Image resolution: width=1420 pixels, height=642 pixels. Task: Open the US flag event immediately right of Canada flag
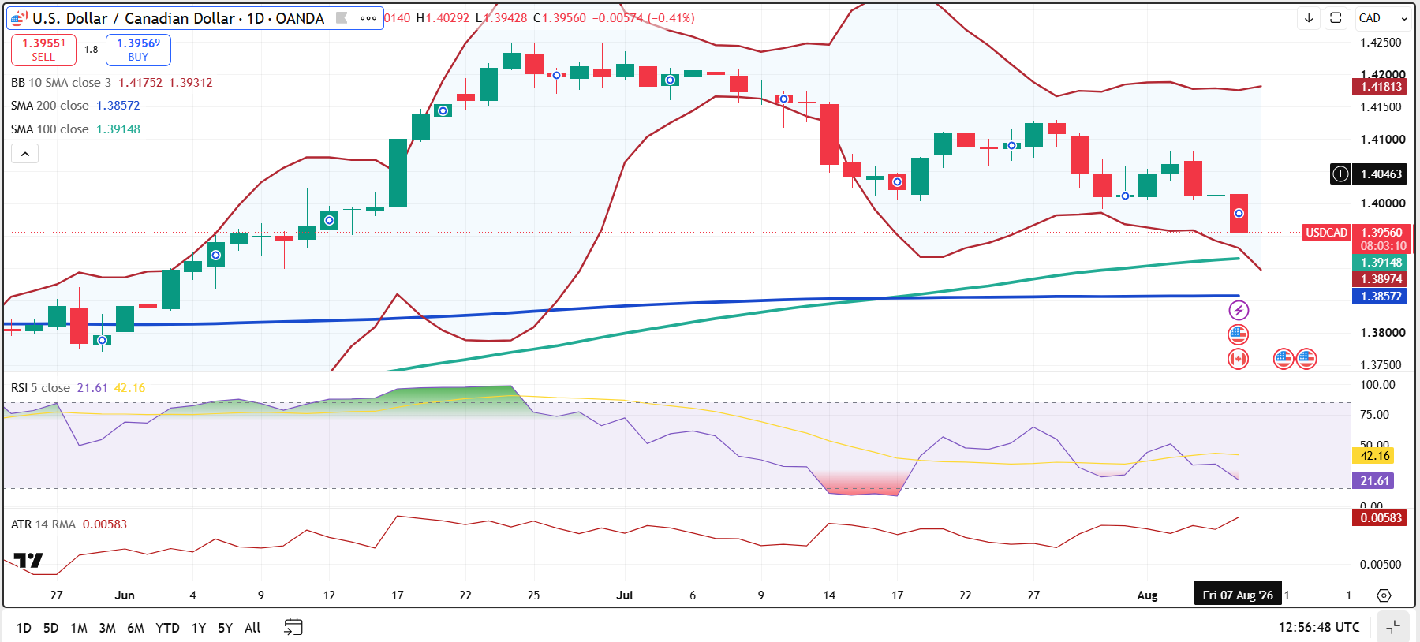coord(1284,360)
